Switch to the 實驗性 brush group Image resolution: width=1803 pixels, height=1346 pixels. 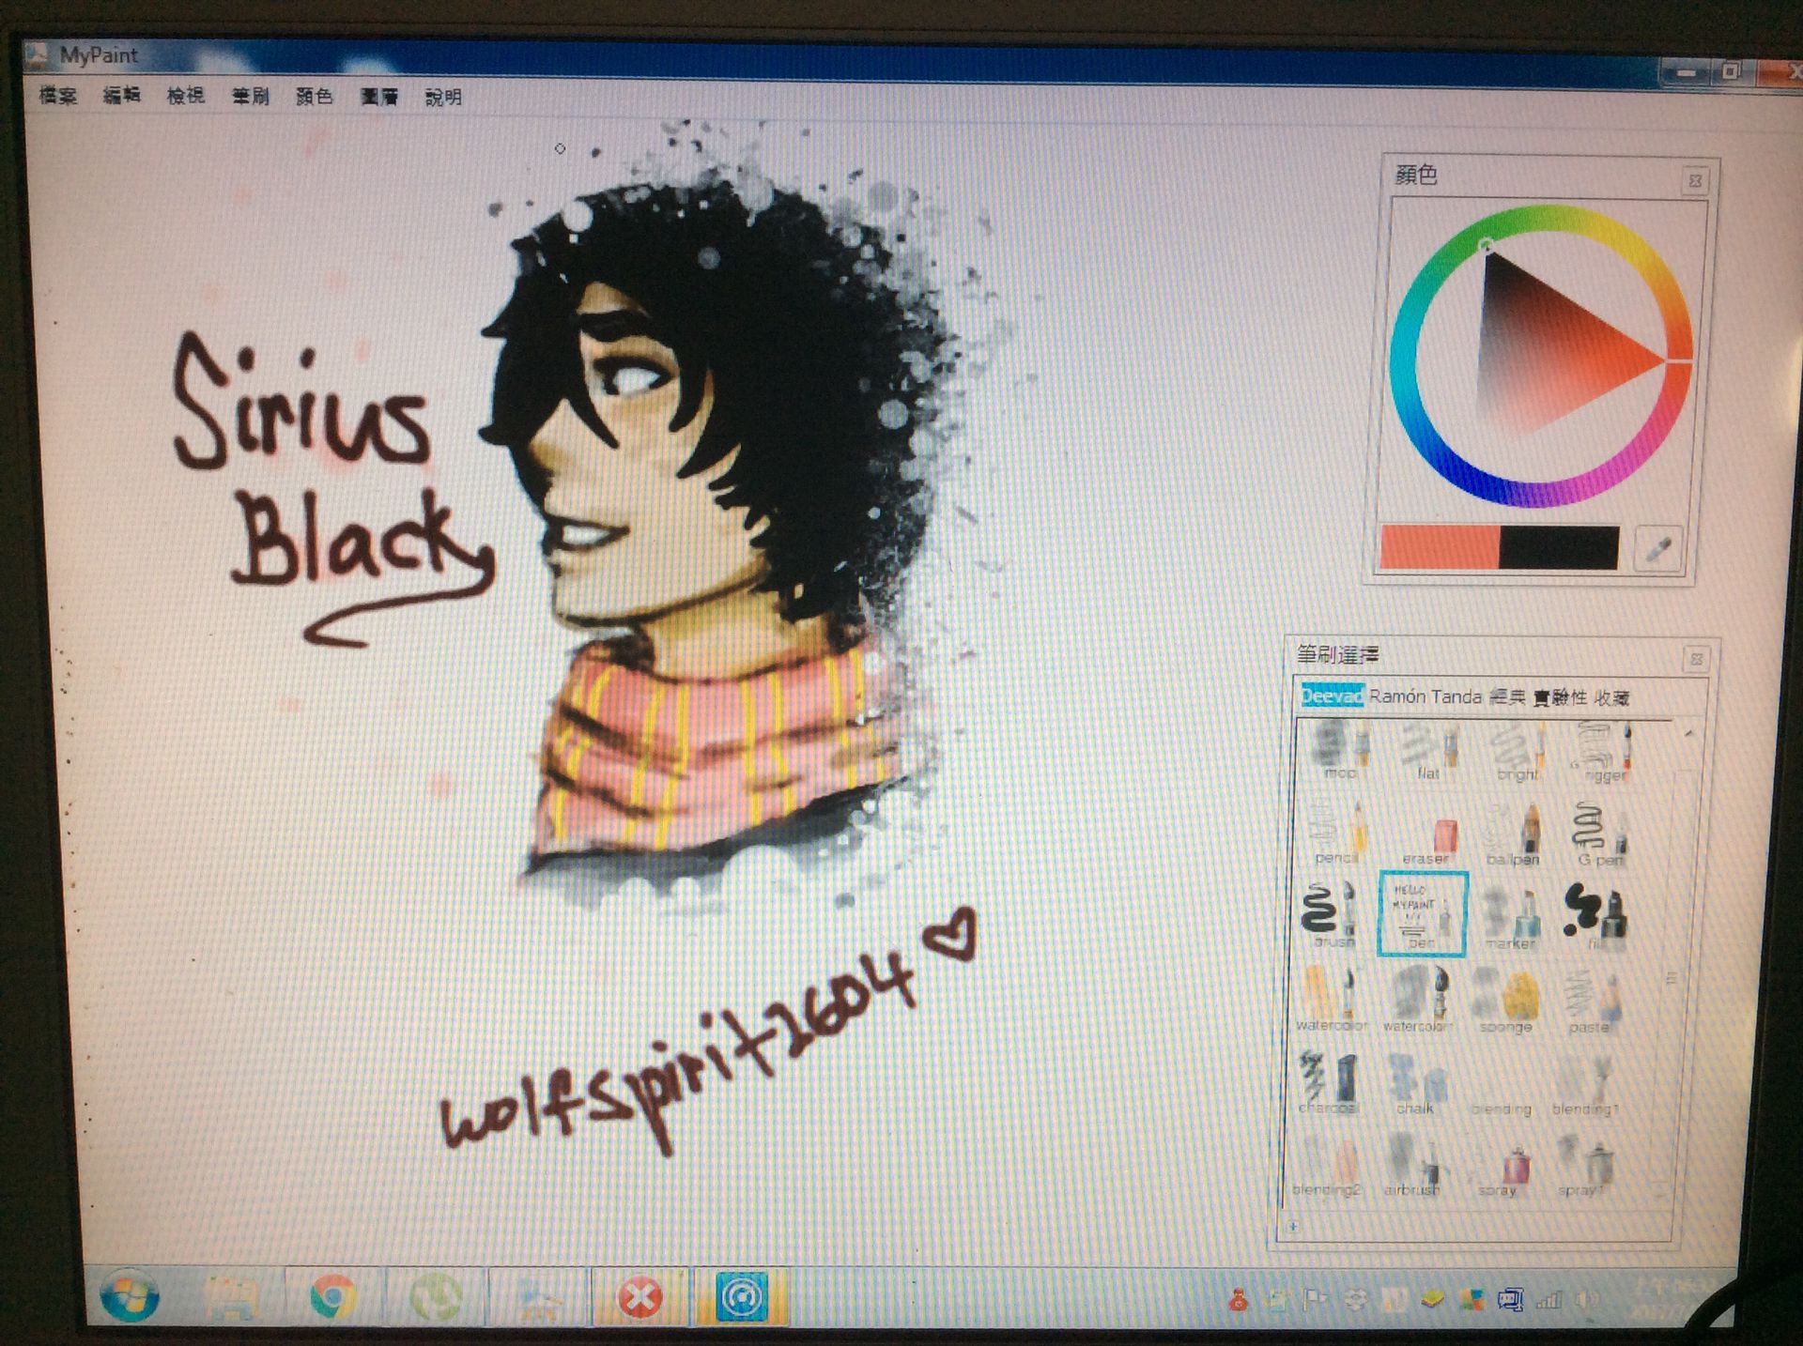click(1560, 697)
